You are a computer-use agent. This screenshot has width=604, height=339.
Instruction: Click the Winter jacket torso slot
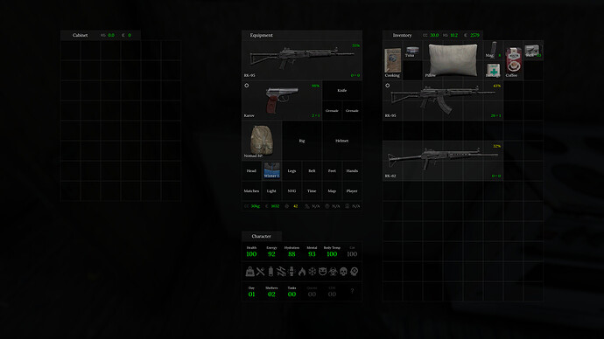(x=271, y=170)
